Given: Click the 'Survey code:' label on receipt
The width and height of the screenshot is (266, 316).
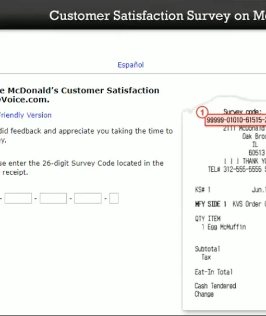Looking at the screenshot, I should pyautogui.click(x=243, y=111).
